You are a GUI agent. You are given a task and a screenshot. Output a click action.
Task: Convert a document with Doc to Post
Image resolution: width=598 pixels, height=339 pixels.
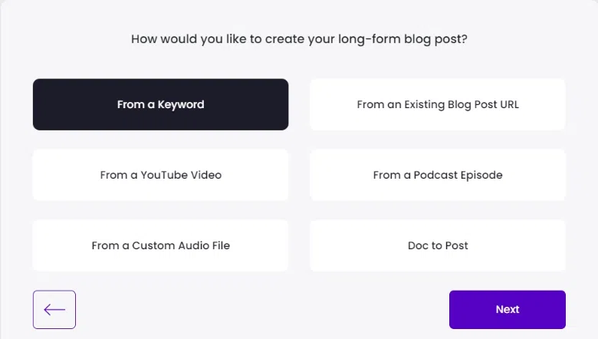pyautogui.click(x=438, y=245)
